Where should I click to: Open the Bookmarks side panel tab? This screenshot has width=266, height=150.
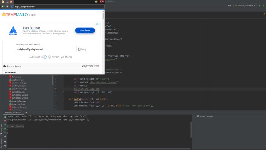1,129
